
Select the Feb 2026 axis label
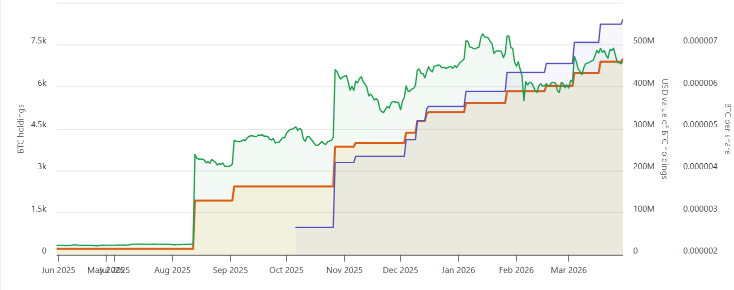(x=516, y=270)
